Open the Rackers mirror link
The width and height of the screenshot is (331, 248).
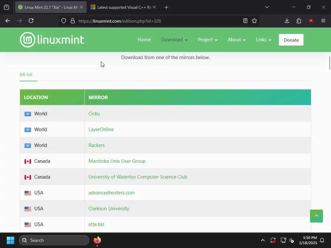click(x=96, y=145)
